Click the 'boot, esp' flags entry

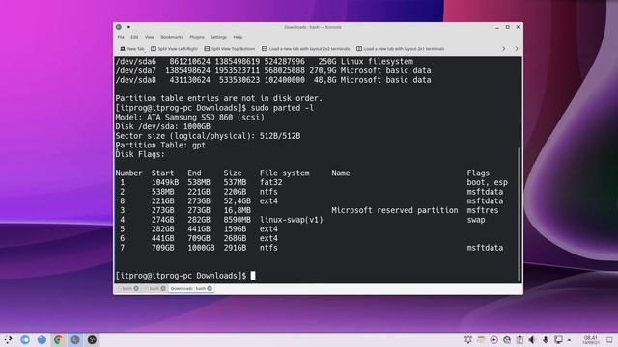coord(487,182)
